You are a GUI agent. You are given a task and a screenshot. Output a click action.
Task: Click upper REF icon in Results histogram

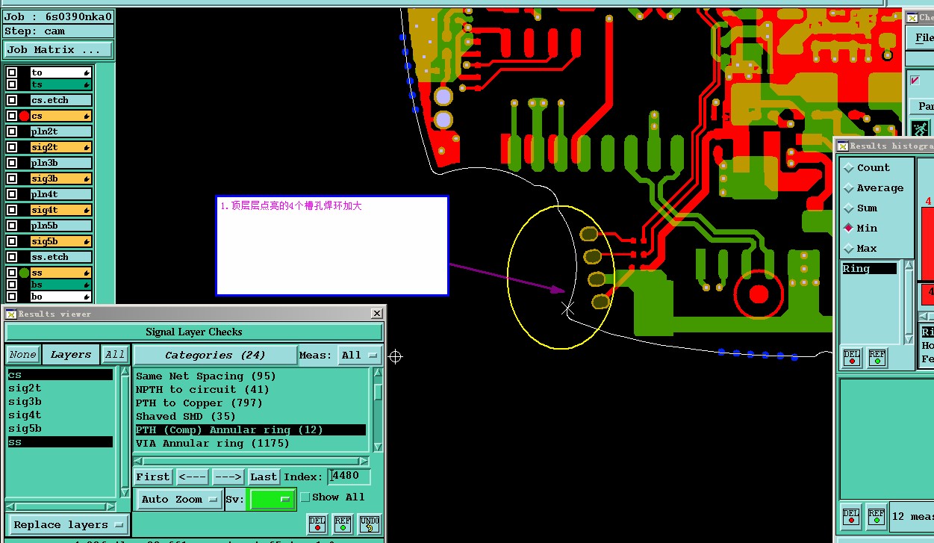[x=877, y=358]
